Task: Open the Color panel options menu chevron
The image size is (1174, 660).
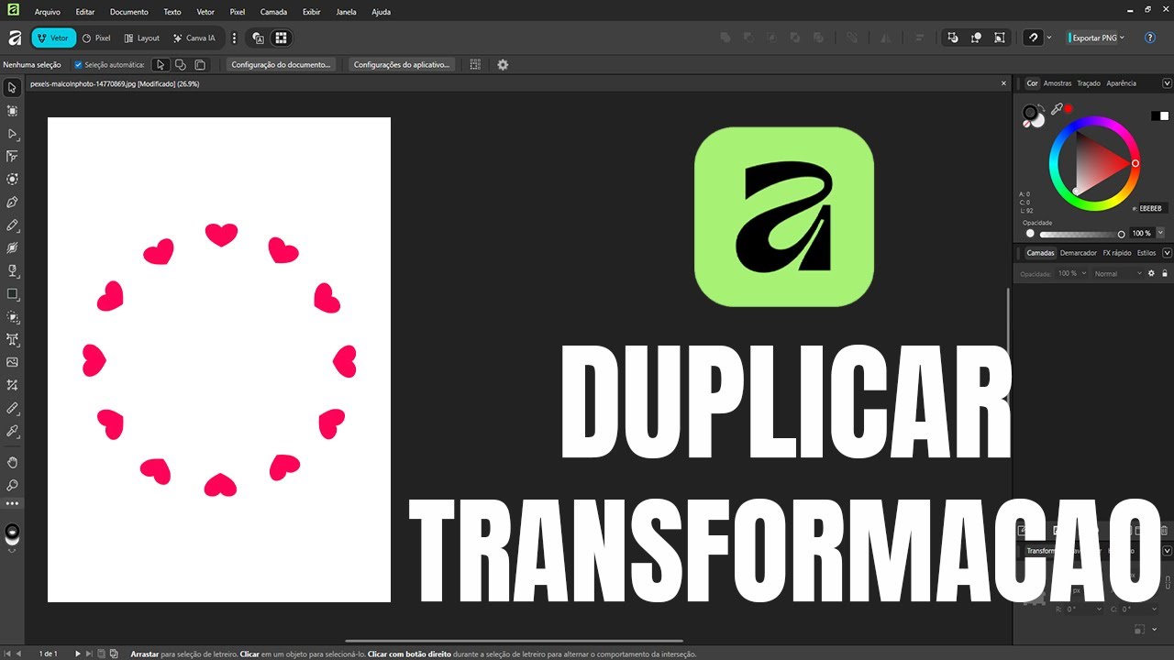Action: pos(1167,83)
